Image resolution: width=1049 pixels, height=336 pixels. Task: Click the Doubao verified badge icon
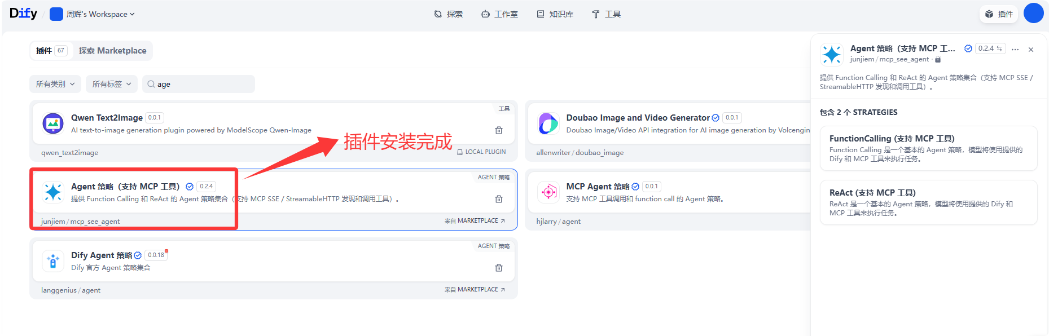coord(716,118)
